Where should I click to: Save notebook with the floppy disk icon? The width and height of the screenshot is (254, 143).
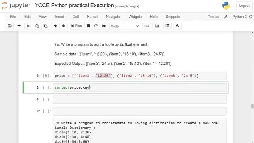[x=10, y=26]
